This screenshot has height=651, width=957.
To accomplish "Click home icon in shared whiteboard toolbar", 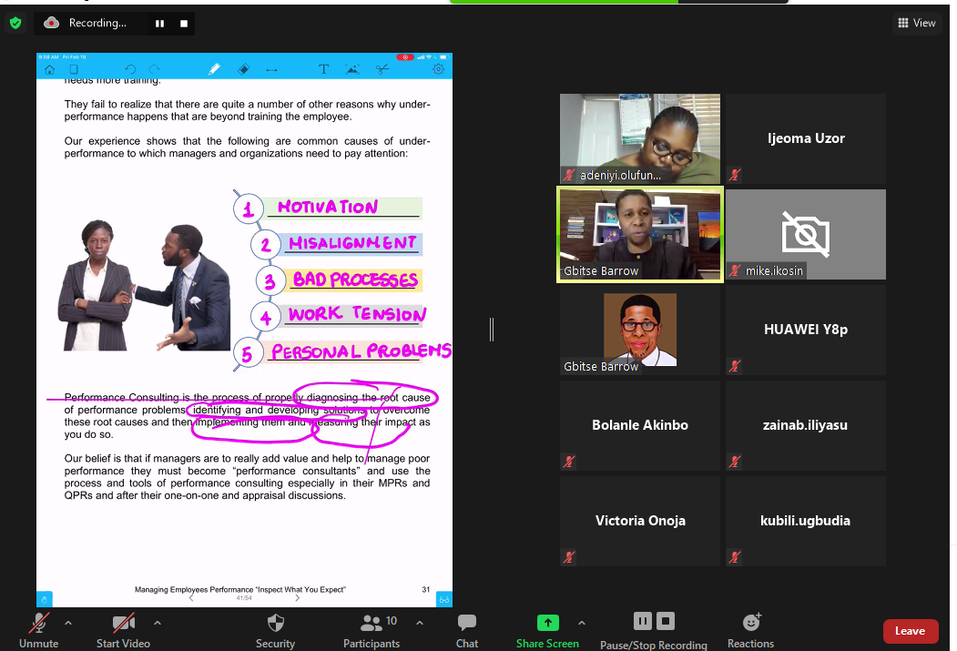I will tap(50, 69).
